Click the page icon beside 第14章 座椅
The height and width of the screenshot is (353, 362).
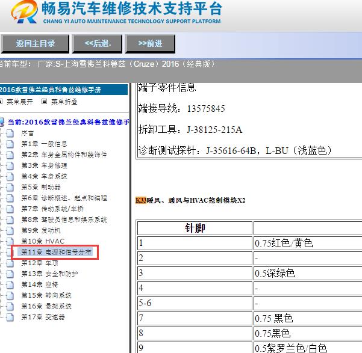click(10, 285)
